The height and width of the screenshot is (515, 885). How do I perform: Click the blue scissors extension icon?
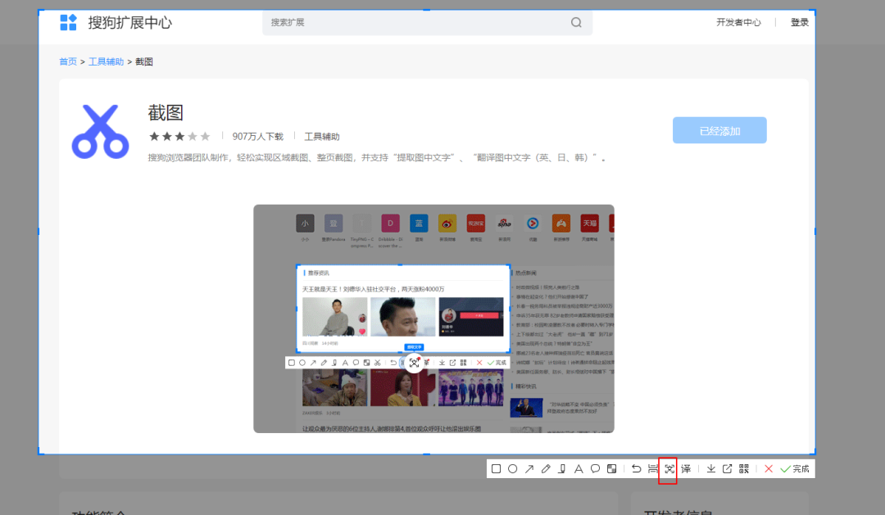(x=101, y=132)
